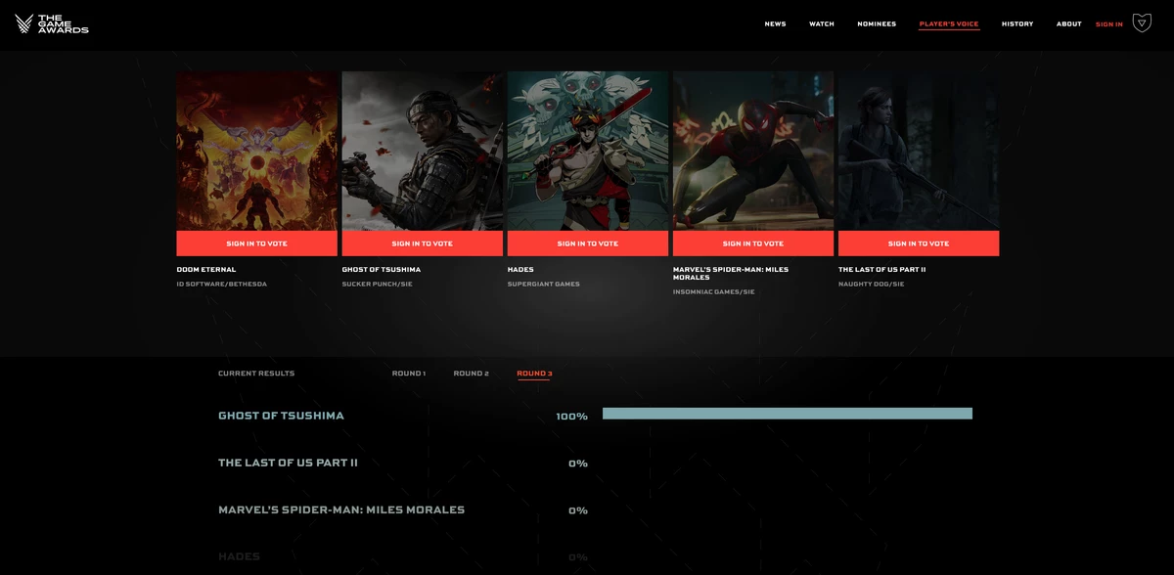Open the Nominees section
The height and width of the screenshot is (575, 1174).
tap(877, 23)
